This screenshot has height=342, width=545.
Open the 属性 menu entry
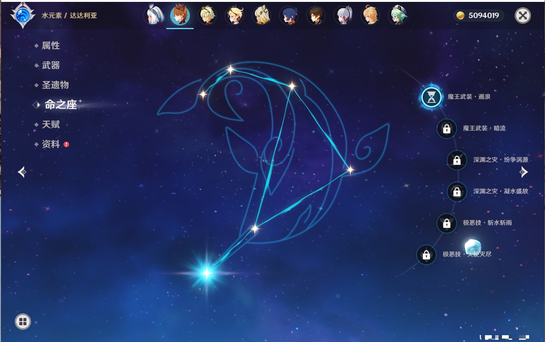51,46
